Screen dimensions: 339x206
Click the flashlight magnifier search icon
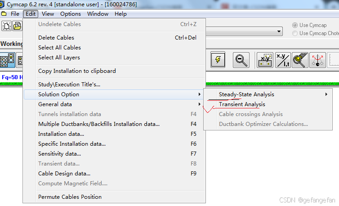pyautogui.click(x=300, y=60)
